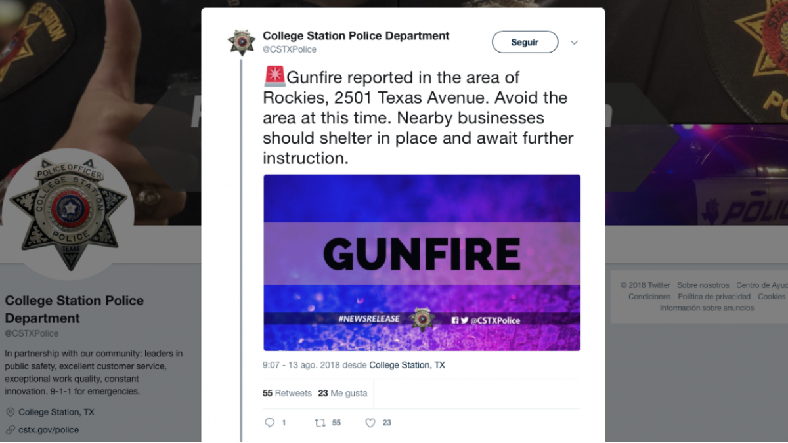
Task: Click the location pin icon in profile
Action: [x=10, y=412]
